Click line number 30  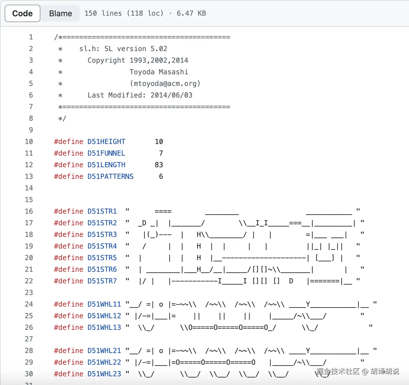tap(29, 374)
